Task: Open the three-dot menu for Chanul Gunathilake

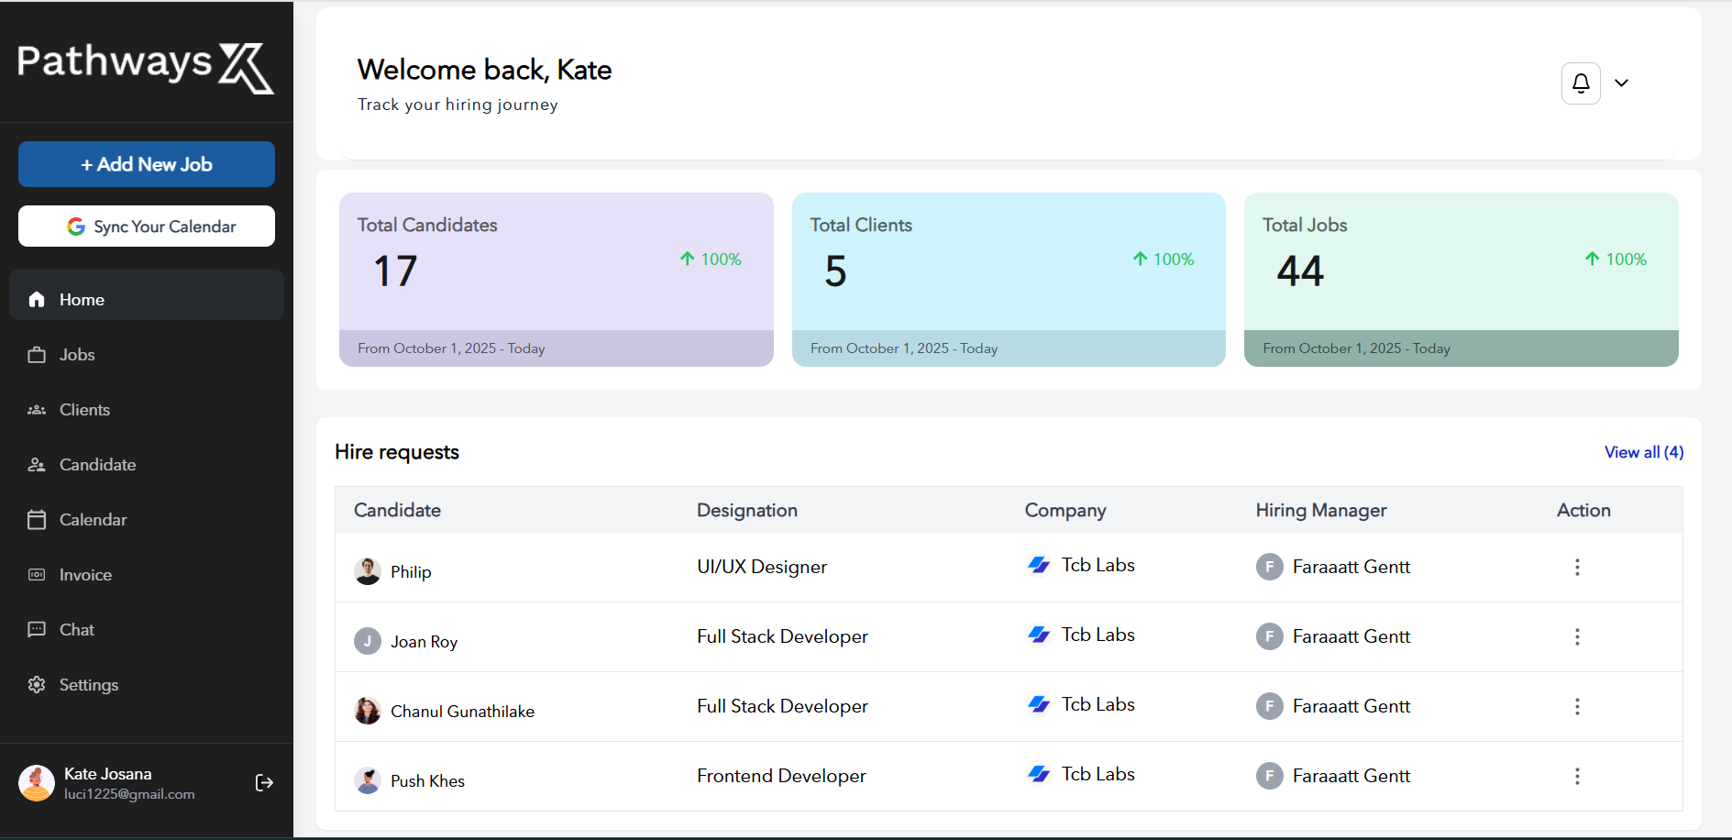Action: [x=1577, y=706]
